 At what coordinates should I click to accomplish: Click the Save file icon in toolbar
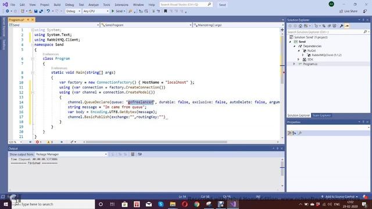36,11
